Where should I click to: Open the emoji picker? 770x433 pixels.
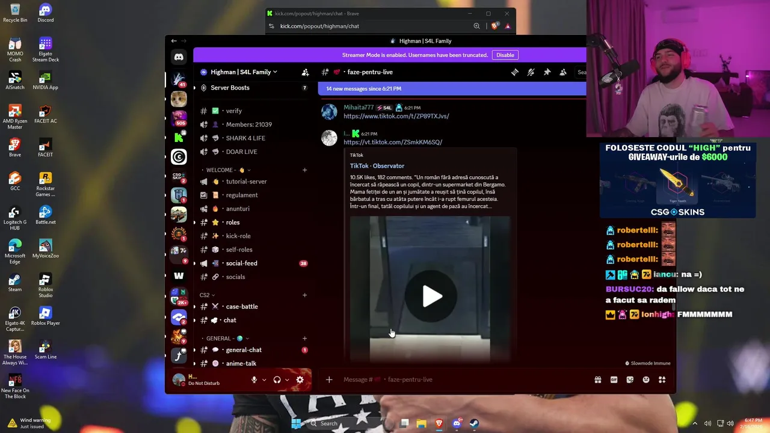coord(646,379)
